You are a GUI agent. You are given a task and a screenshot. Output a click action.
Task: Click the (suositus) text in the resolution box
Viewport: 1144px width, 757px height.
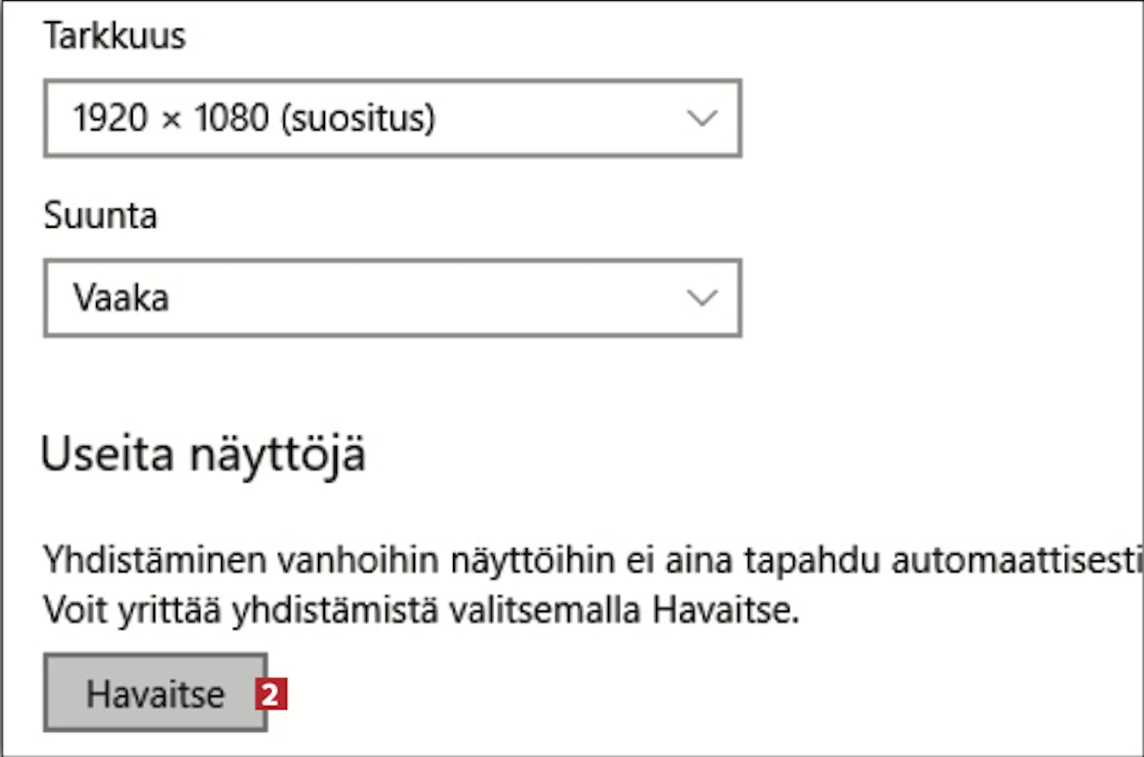pyautogui.click(x=358, y=118)
